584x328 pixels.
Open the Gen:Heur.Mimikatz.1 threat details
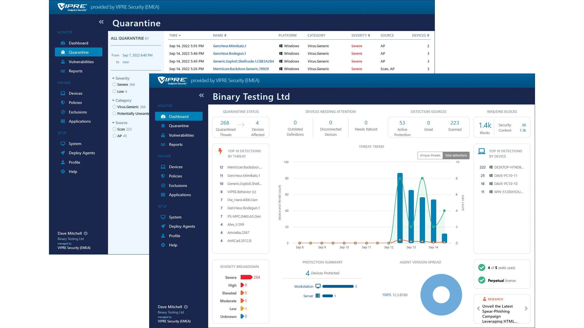[229, 46]
